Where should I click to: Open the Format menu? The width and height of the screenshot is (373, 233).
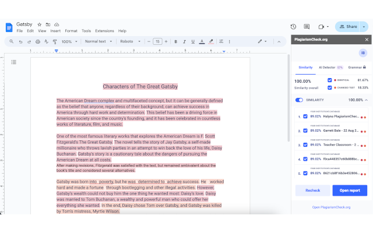pyautogui.click(x=71, y=31)
